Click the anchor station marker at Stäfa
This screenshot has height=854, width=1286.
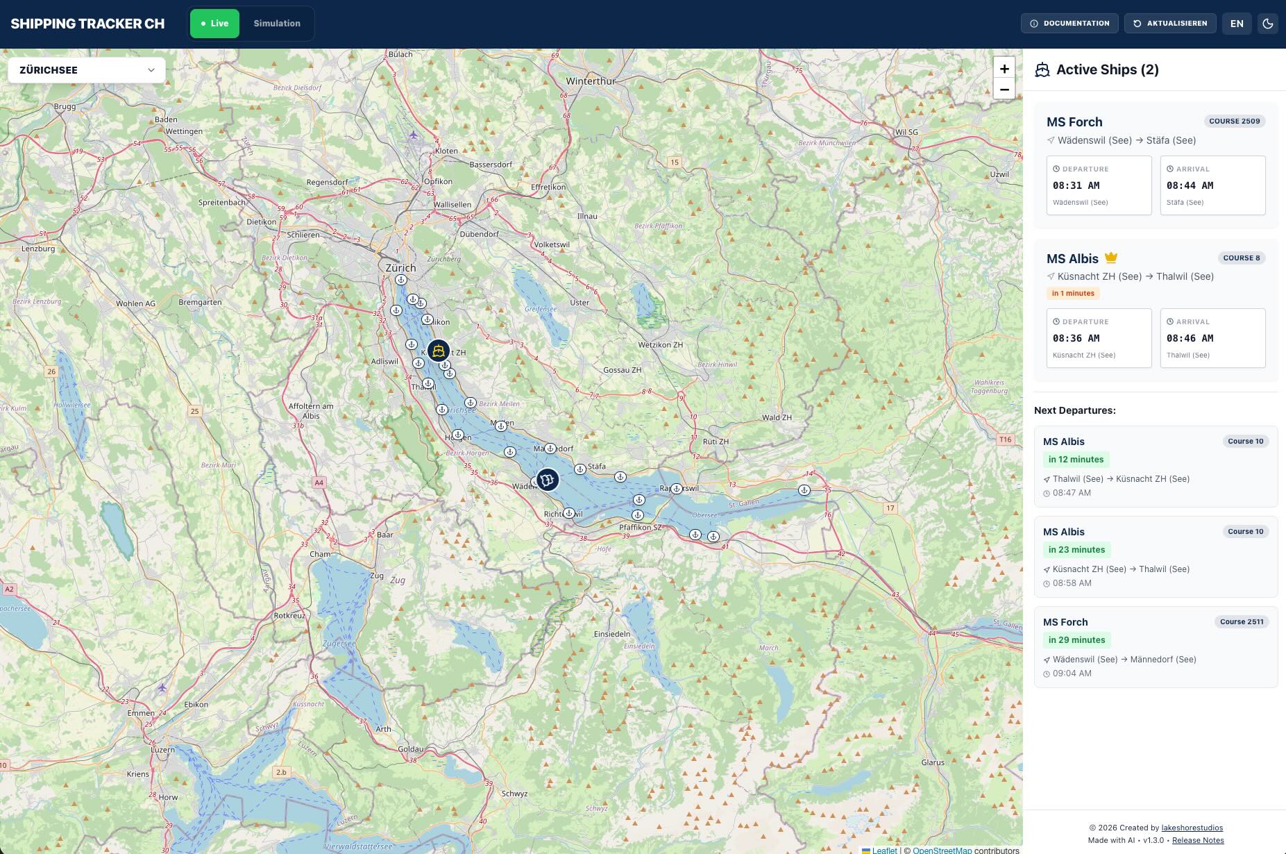click(x=579, y=469)
